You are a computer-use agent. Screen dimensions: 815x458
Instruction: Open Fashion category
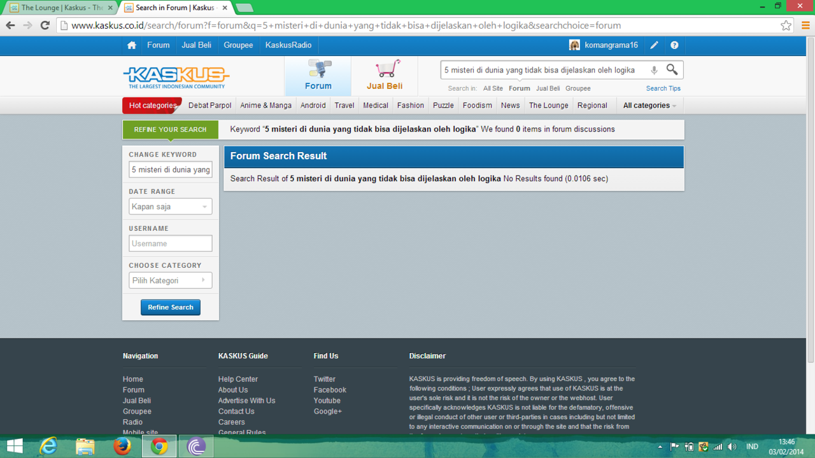(x=410, y=106)
